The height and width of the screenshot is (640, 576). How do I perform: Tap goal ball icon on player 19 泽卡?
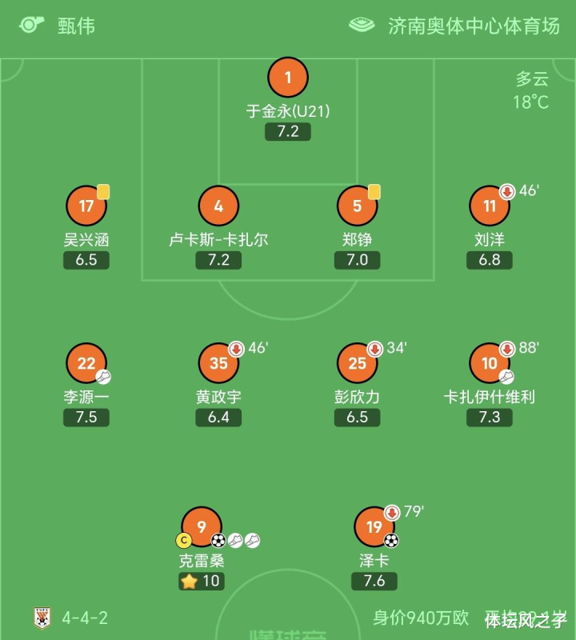(x=391, y=541)
